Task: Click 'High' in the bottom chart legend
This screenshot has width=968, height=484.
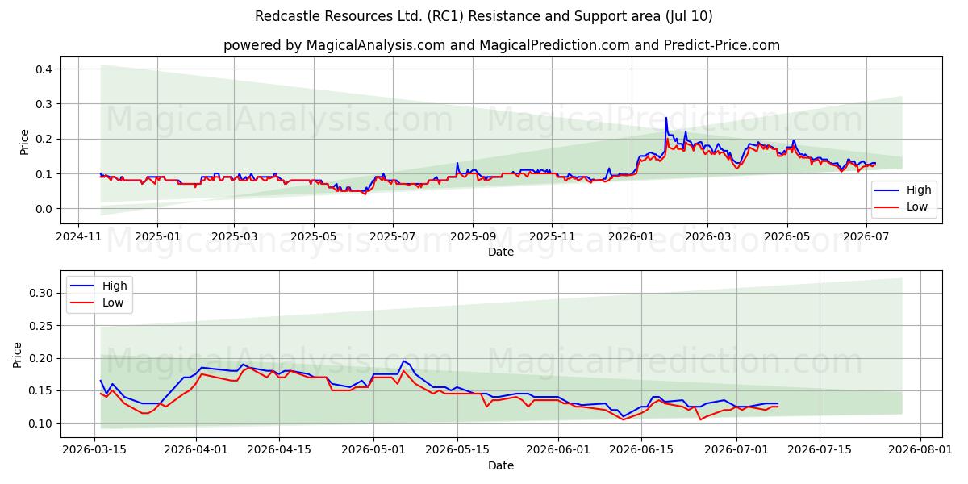Action: 115,286
